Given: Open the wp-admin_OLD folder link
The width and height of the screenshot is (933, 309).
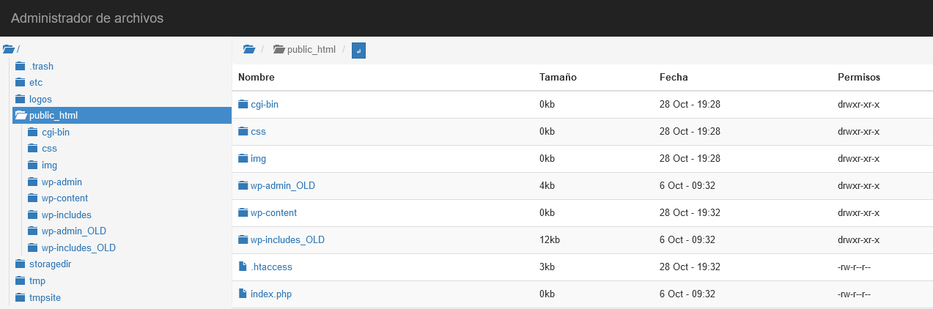Looking at the screenshot, I should point(283,186).
